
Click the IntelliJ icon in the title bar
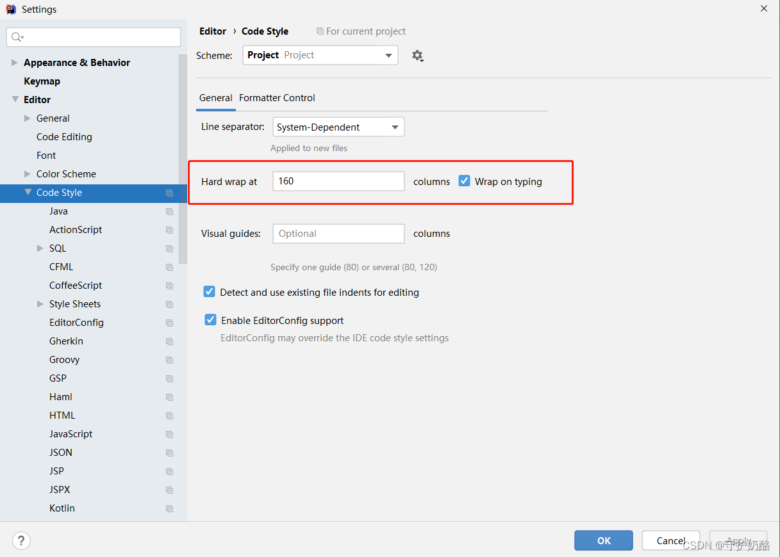pos(11,9)
